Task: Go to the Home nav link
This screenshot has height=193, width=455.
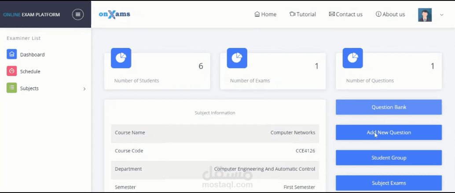Action: point(265,15)
